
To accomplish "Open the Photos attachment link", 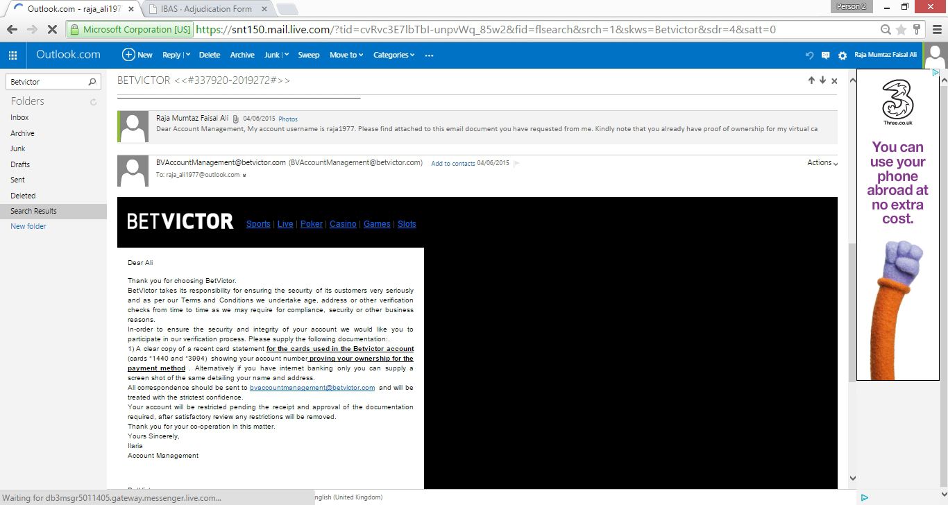I will (288, 119).
